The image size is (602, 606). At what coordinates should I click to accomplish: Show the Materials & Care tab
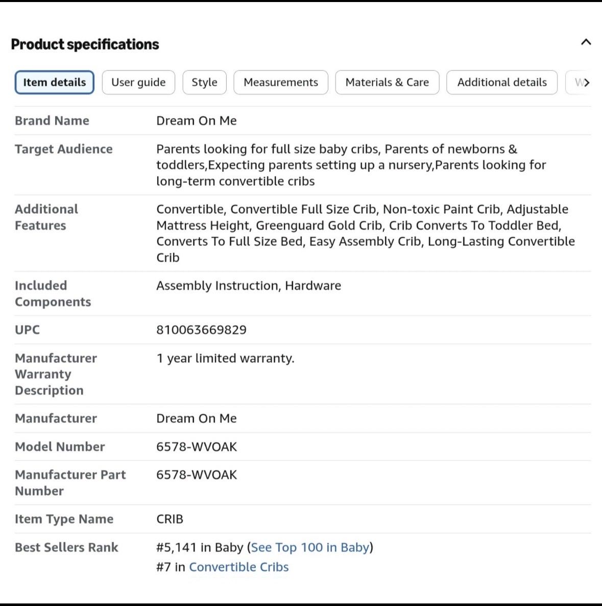(x=387, y=82)
